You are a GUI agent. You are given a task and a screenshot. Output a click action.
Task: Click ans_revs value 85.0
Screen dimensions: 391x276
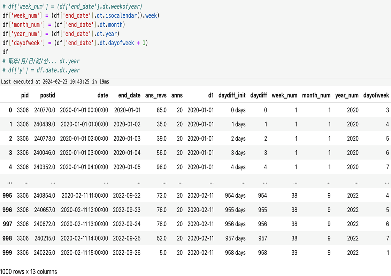[x=162, y=110]
